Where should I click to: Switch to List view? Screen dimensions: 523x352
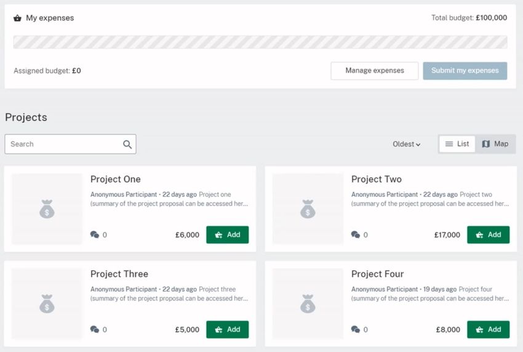457,144
